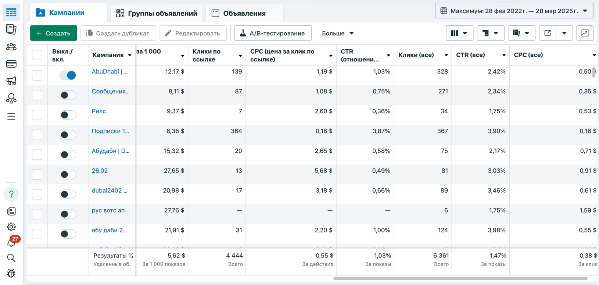Check the select-all checkbox in header
Viewport: 599px width, 285px height.
coord(37,55)
